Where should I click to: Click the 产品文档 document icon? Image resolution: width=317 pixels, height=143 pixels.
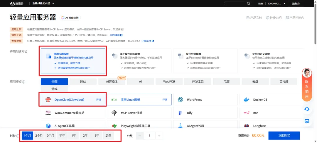click(248, 18)
